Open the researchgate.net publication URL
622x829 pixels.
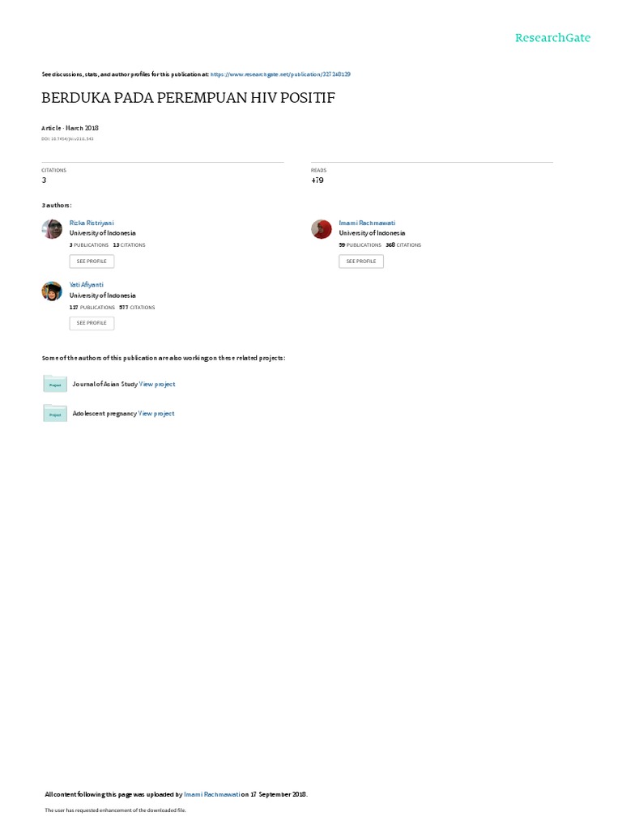280,74
